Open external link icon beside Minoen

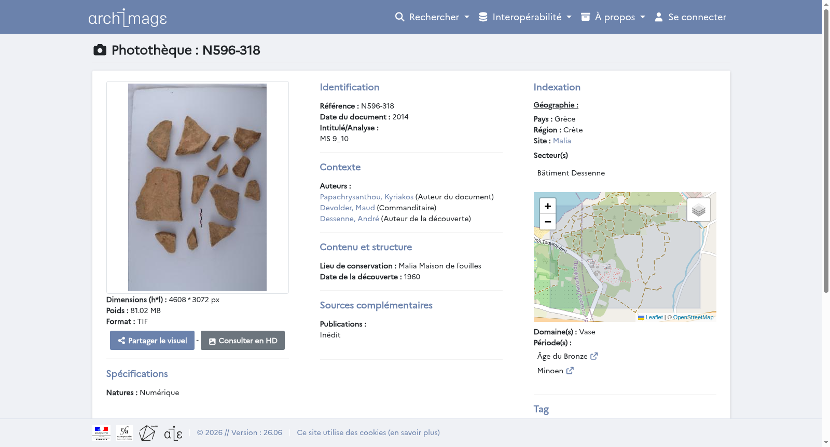point(570,371)
